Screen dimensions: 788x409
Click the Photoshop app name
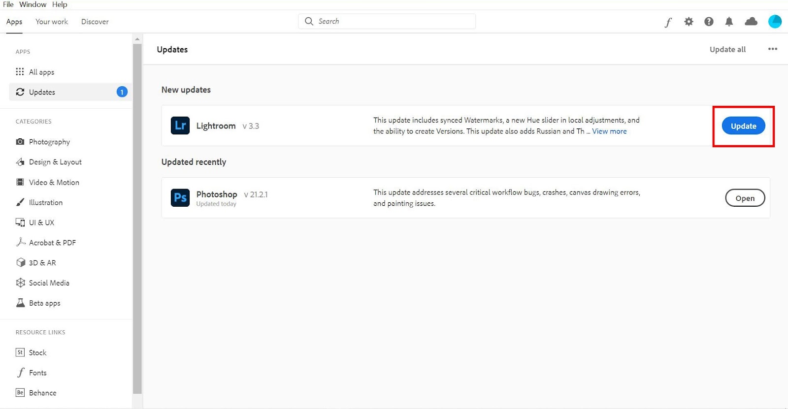point(217,194)
